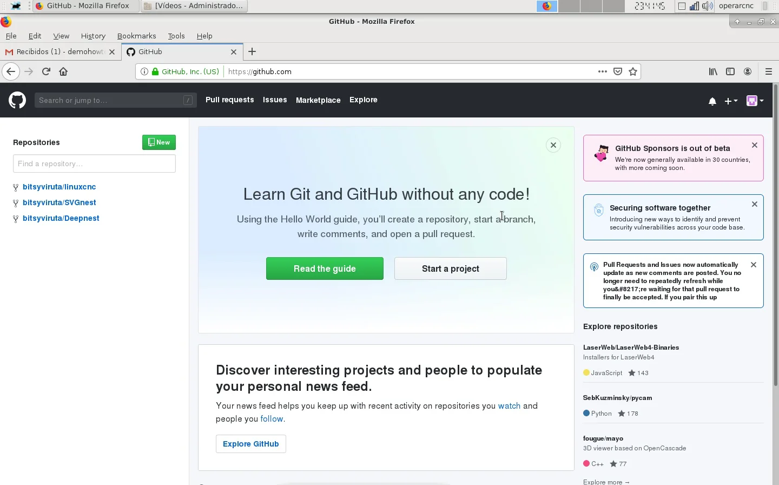The image size is (779, 485).
Task: Click Explore GitHub button
Action: (251, 444)
